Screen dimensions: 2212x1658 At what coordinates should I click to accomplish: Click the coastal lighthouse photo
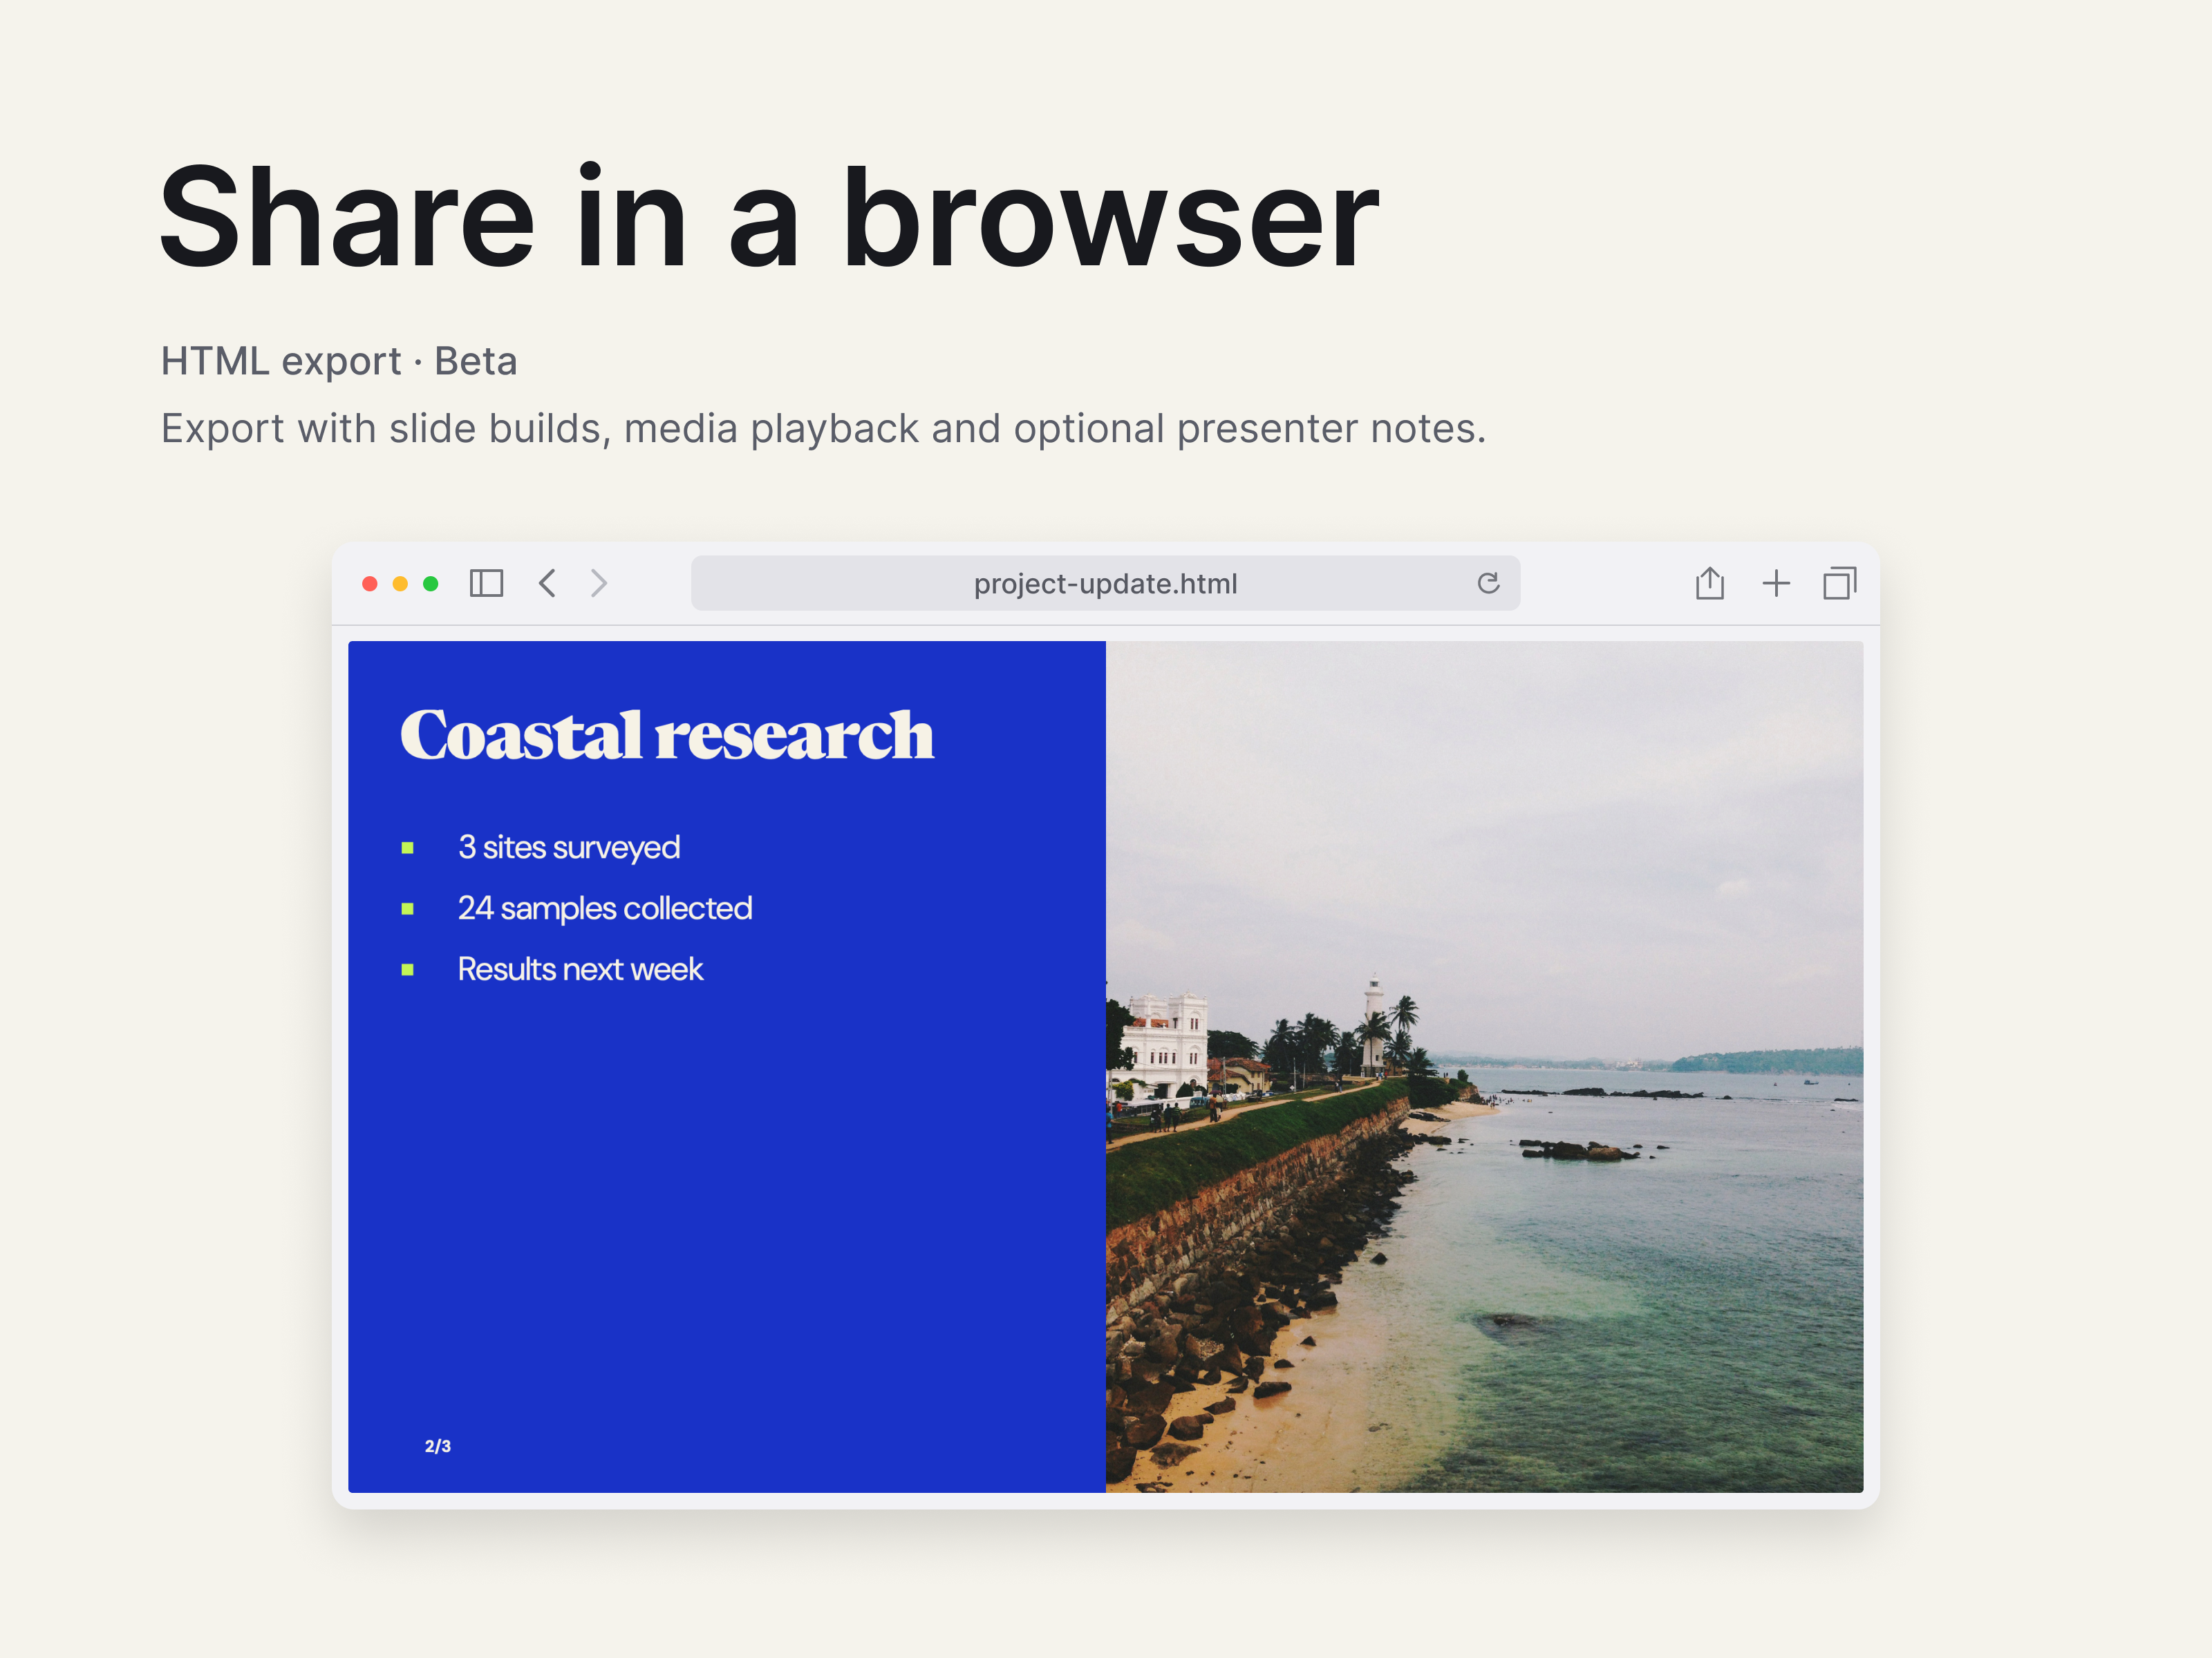tap(1484, 1067)
